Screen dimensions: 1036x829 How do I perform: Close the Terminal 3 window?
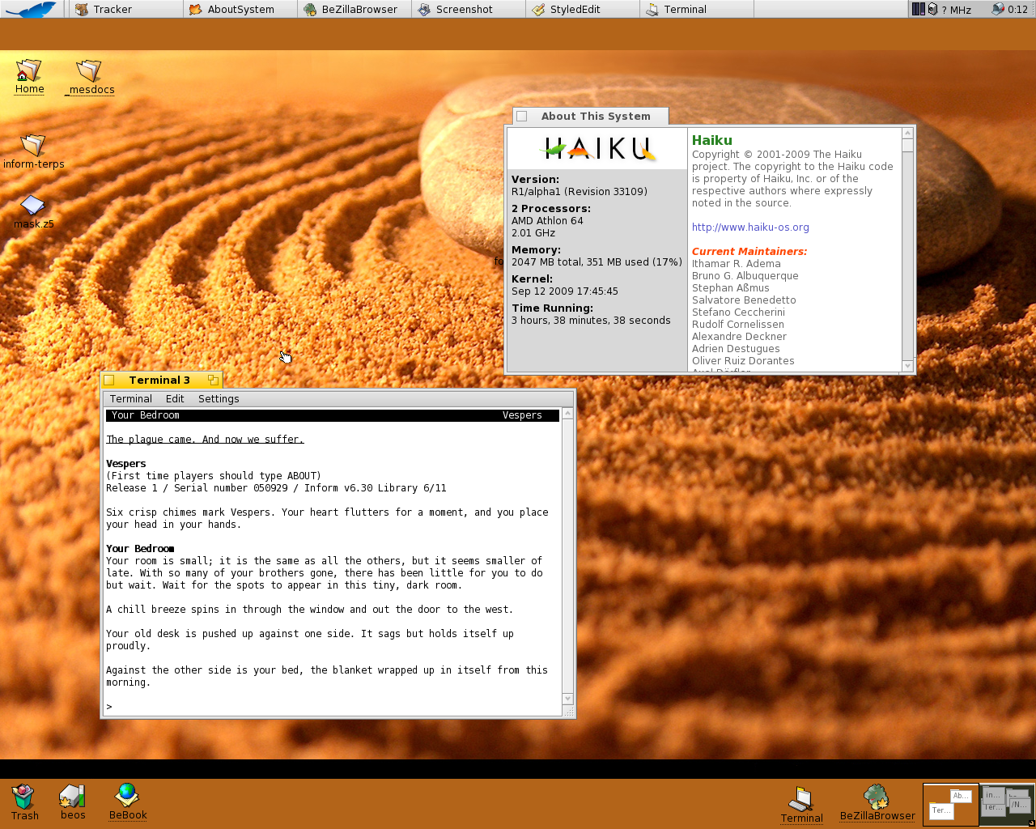(109, 380)
